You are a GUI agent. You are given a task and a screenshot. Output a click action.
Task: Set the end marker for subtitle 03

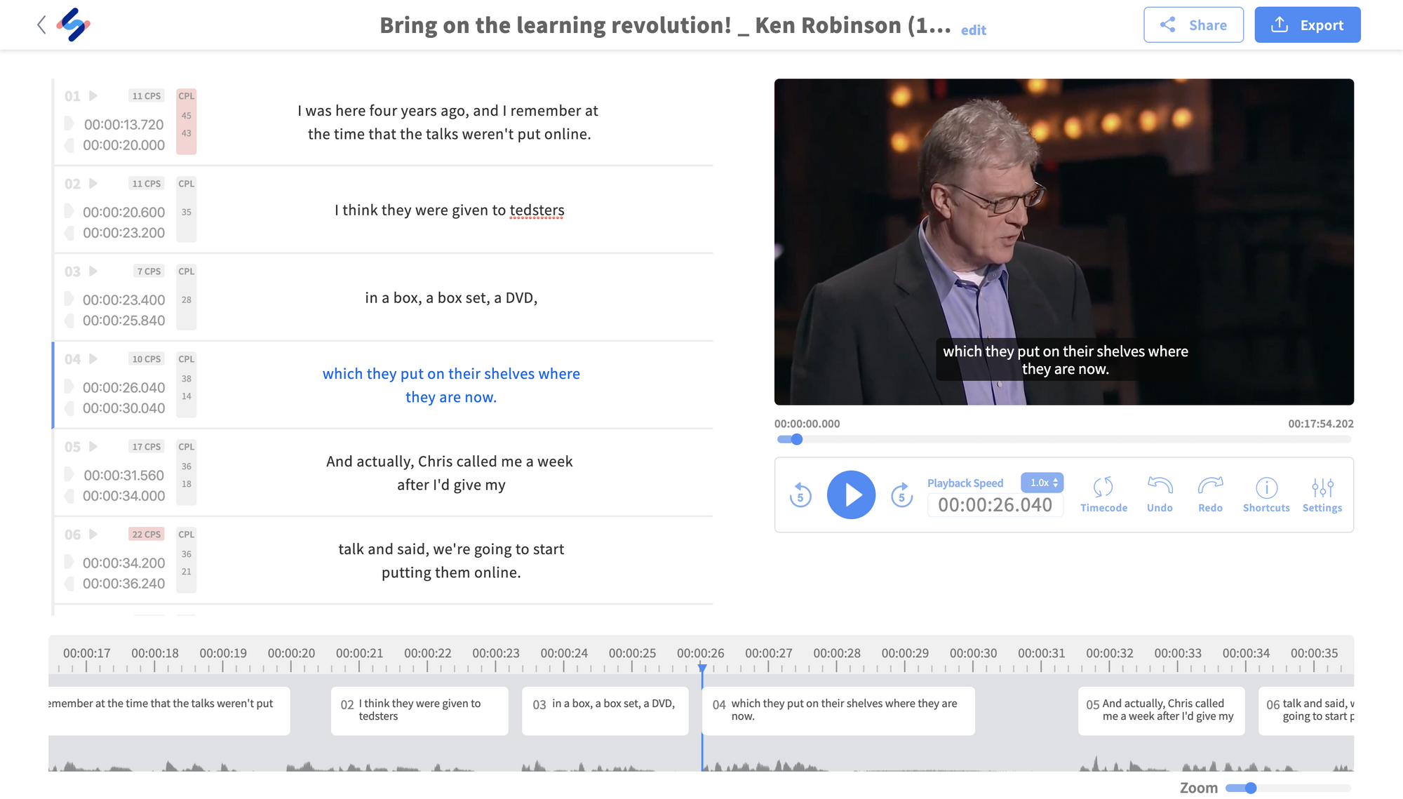click(69, 321)
